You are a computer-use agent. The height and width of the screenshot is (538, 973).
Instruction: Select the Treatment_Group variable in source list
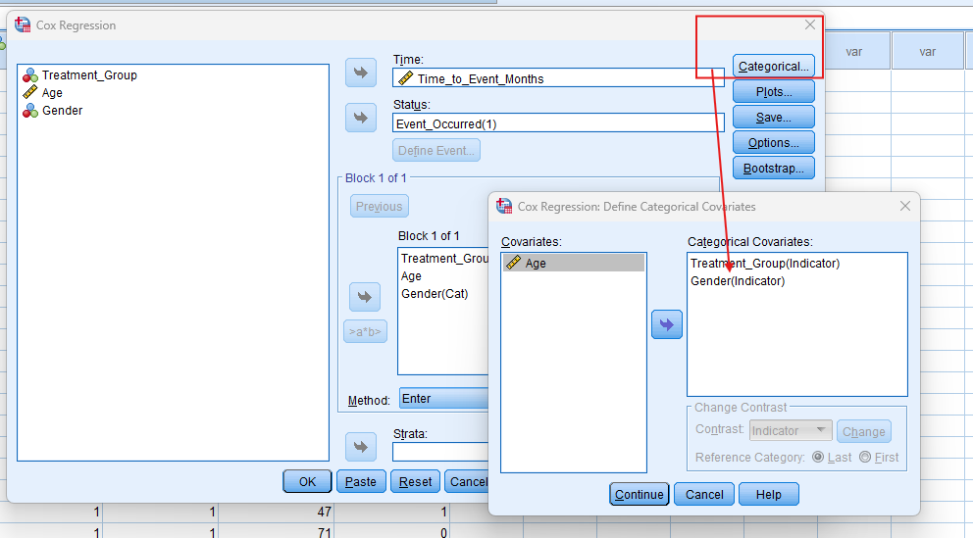click(x=89, y=75)
